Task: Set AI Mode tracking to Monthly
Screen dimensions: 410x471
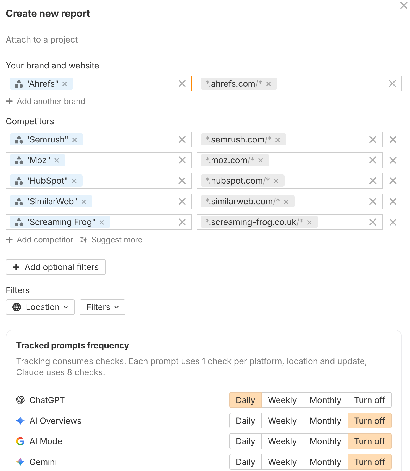Action: [x=325, y=441]
